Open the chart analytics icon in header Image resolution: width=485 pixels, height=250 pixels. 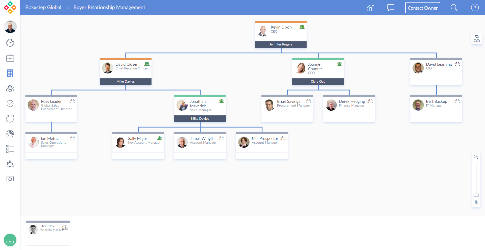370,8
